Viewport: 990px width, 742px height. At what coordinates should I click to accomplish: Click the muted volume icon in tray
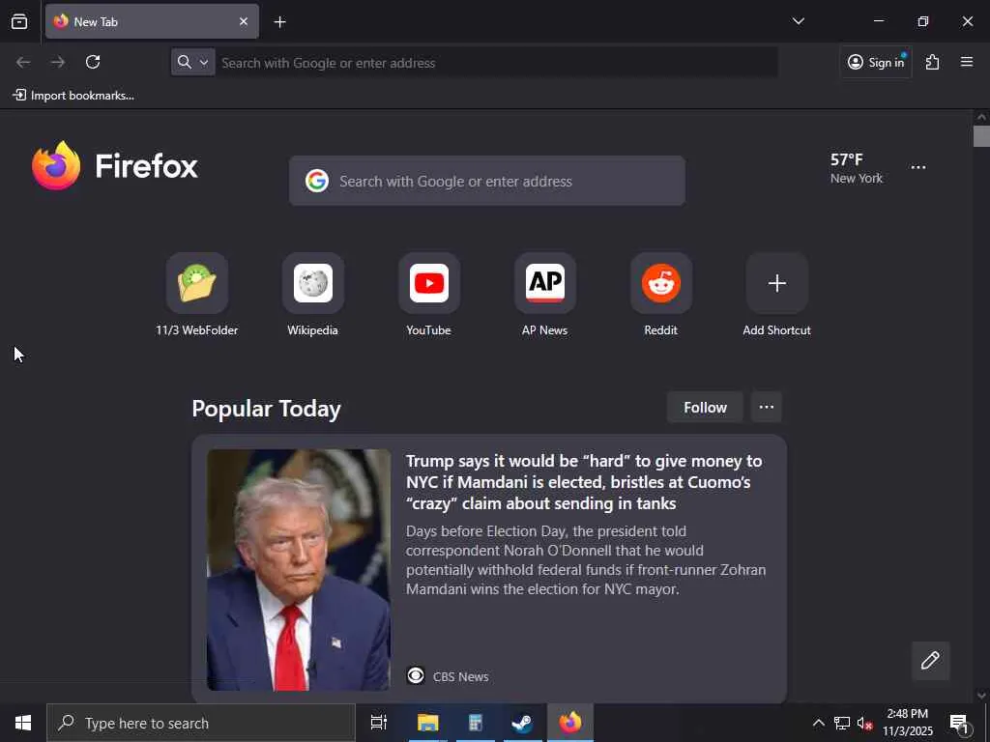click(x=864, y=723)
